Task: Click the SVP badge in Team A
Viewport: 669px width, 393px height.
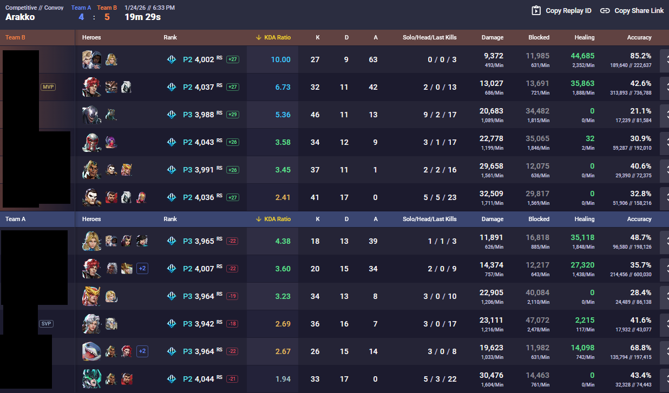Action: [47, 324]
